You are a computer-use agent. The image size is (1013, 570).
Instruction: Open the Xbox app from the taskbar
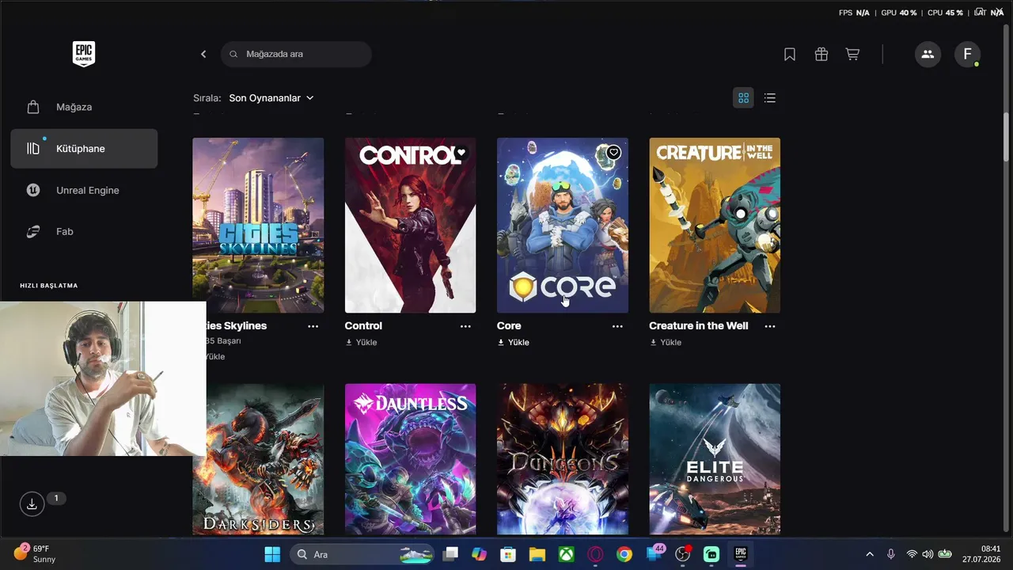click(x=567, y=554)
